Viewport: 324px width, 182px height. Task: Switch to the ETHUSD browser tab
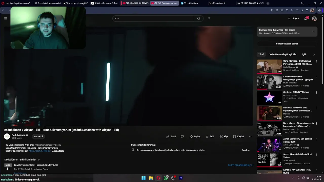(251, 3)
